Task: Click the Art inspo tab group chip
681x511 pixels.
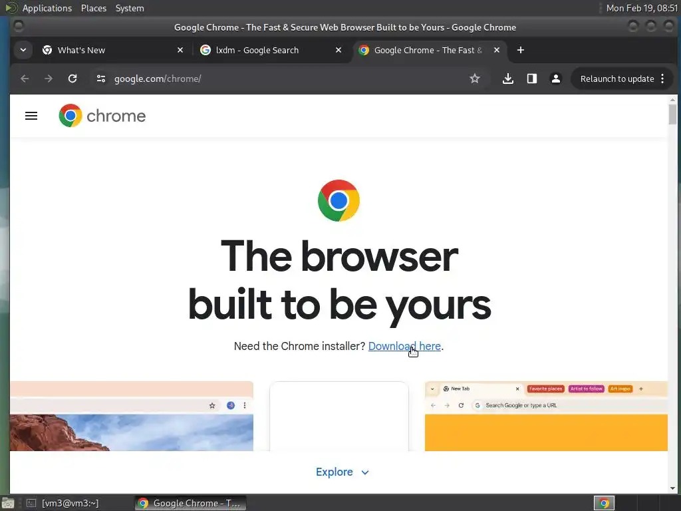Action: click(620, 389)
